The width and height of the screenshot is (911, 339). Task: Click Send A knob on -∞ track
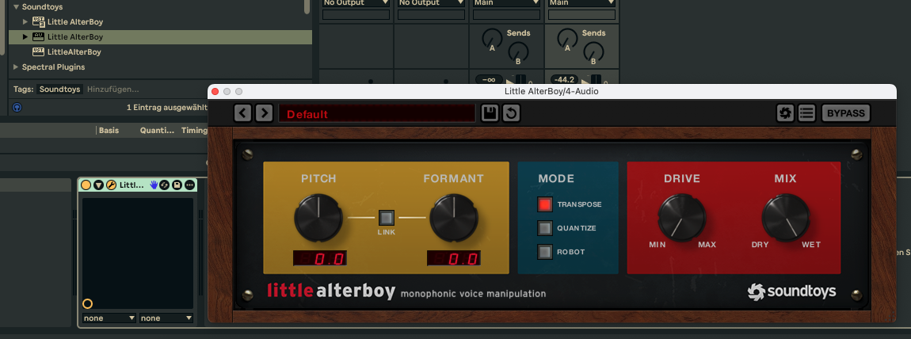coord(491,39)
